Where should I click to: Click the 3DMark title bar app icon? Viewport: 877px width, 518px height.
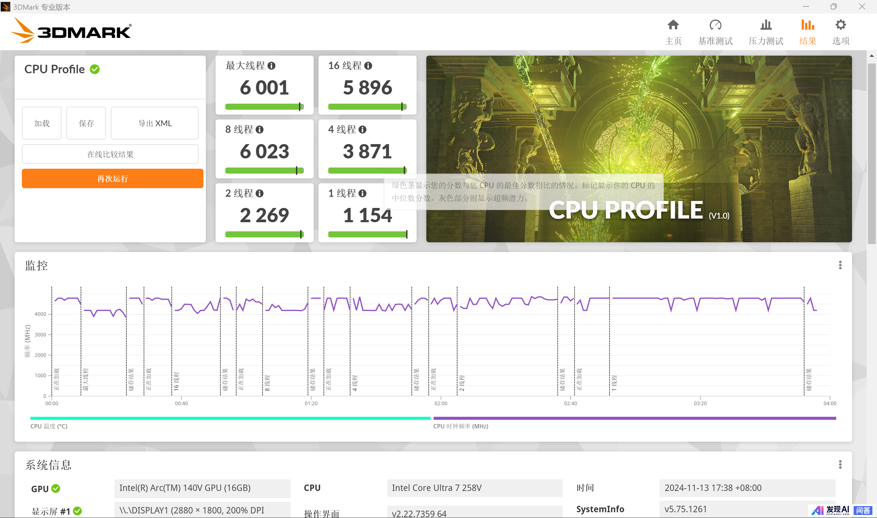pyautogui.click(x=5, y=7)
